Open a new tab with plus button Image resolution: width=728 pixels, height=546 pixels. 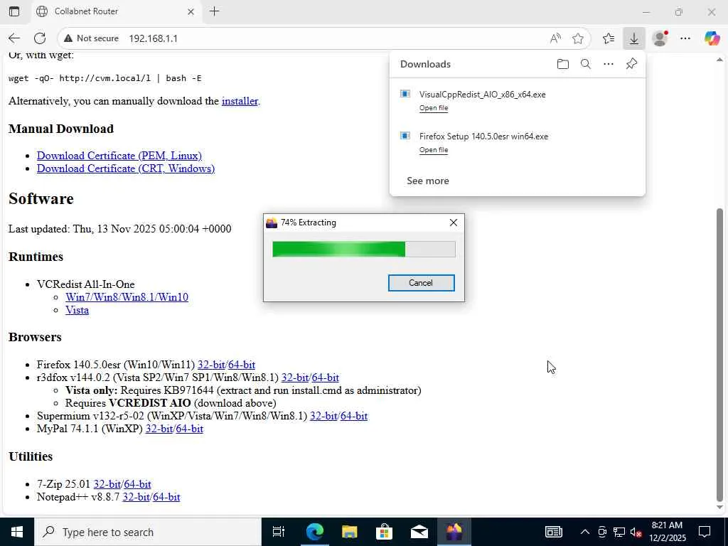tap(215, 11)
